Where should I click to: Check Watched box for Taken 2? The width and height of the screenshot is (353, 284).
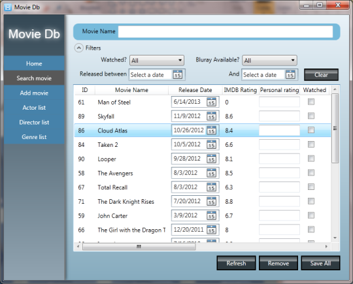pyautogui.click(x=311, y=144)
